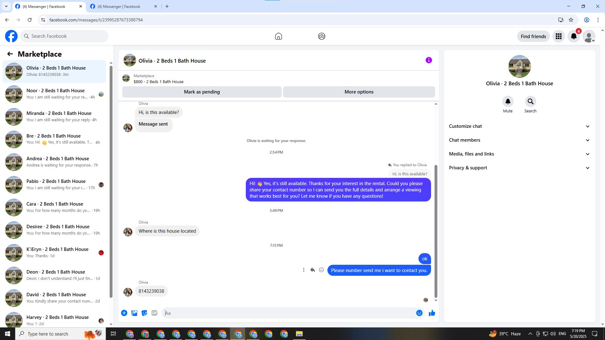Mute this chat with the bell icon
This screenshot has width=605, height=340.
pyautogui.click(x=508, y=101)
